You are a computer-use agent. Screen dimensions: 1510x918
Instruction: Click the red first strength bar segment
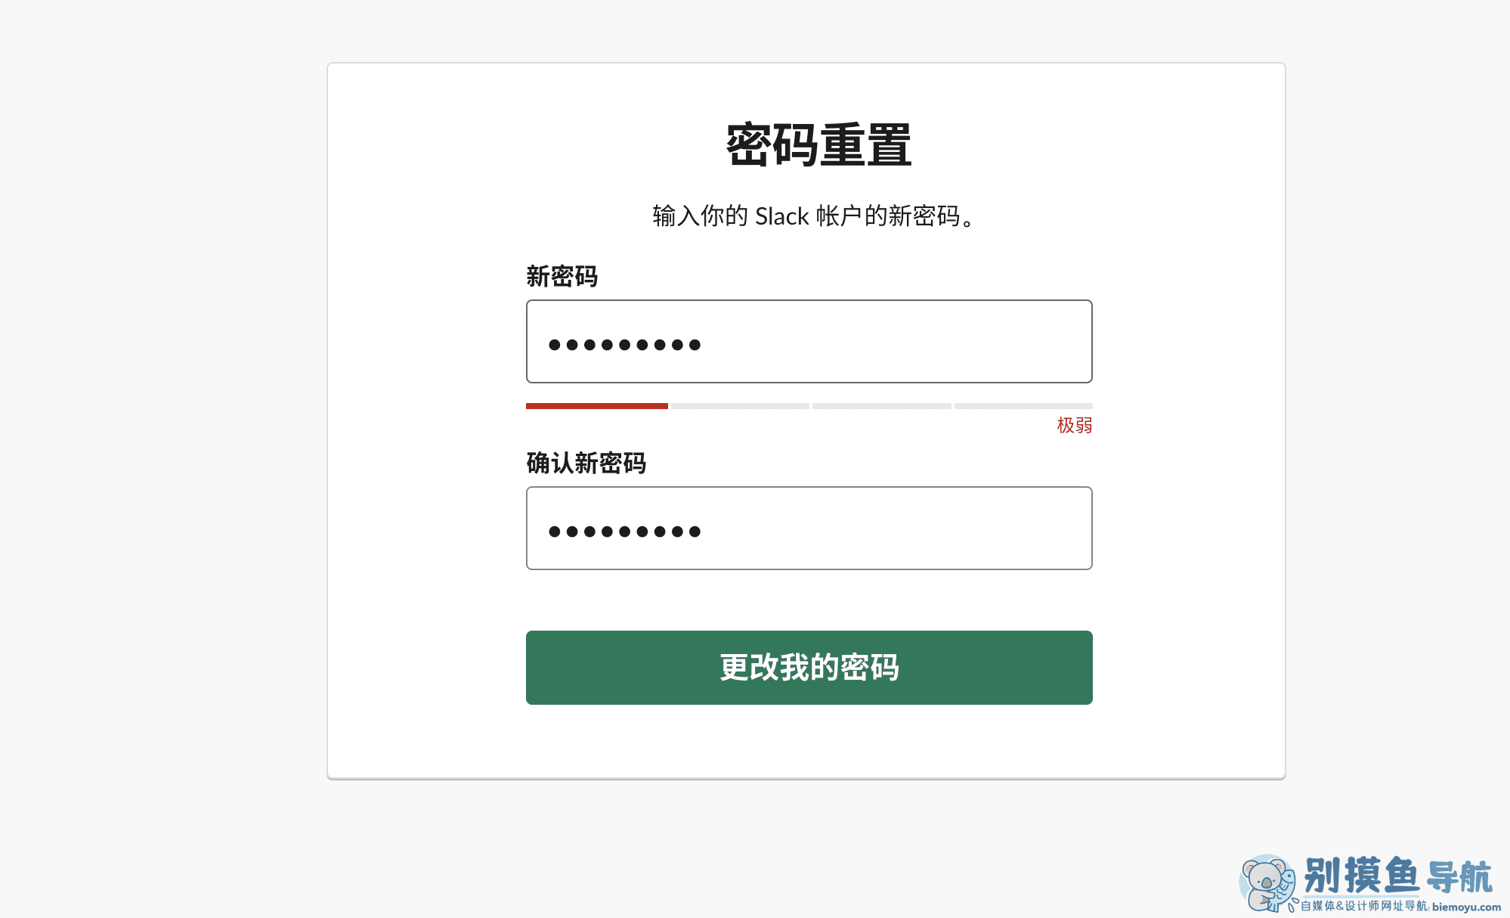(596, 406)
